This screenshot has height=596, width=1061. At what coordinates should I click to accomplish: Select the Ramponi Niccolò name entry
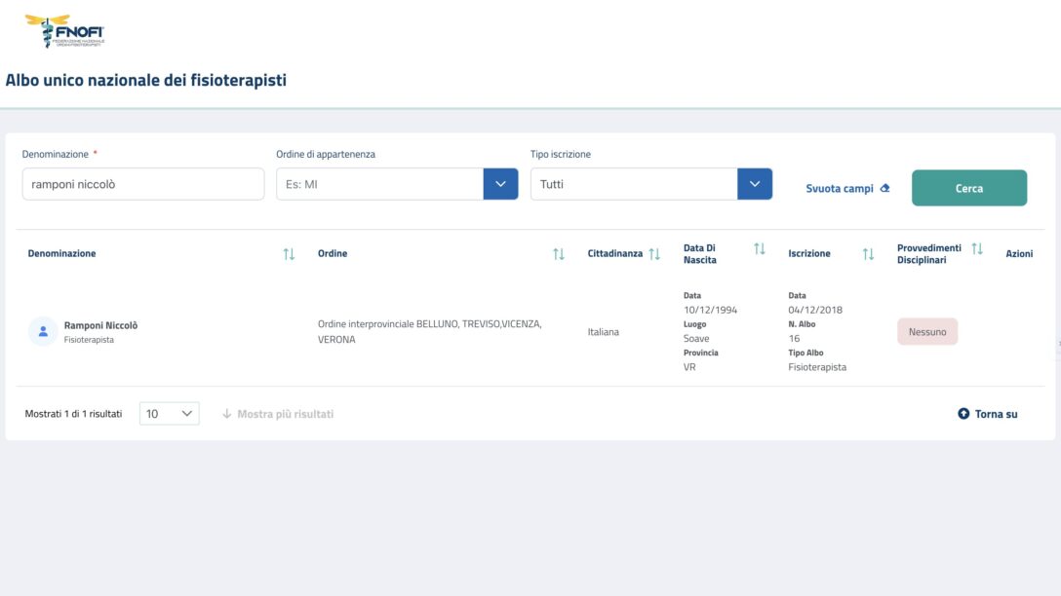coord(100,325)
